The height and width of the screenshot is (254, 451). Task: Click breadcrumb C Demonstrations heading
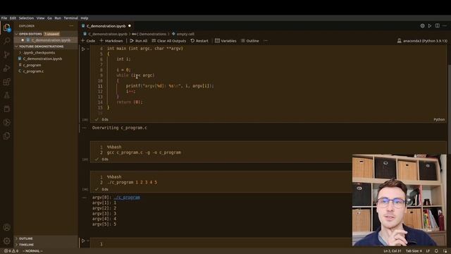[149, 34]
